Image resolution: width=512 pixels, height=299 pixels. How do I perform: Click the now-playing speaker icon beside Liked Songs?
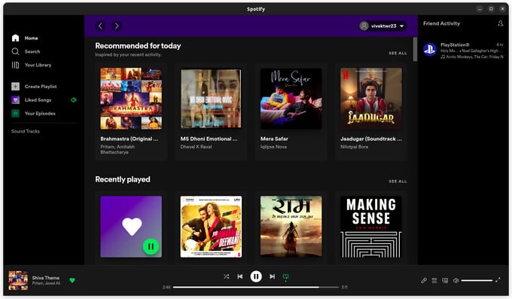[74, 100]
